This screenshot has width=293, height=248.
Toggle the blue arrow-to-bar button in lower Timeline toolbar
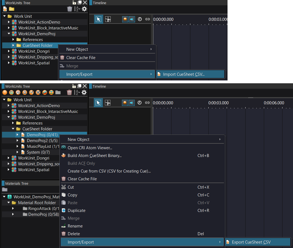(132, 103)
